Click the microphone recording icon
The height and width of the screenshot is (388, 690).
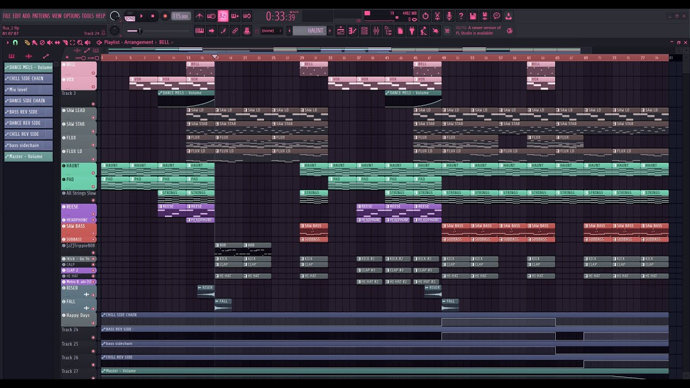(x=449, y=16)
